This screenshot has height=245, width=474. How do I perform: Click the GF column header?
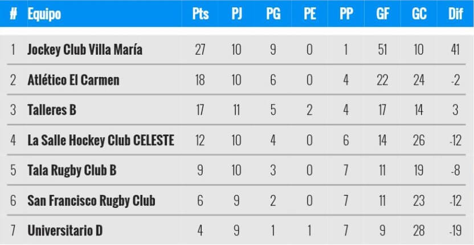[x=382, y=14]
